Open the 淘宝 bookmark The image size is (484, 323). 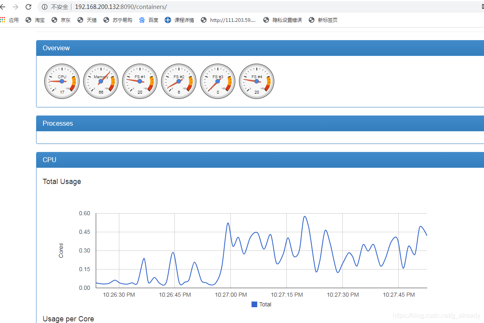tap(35, 20)
